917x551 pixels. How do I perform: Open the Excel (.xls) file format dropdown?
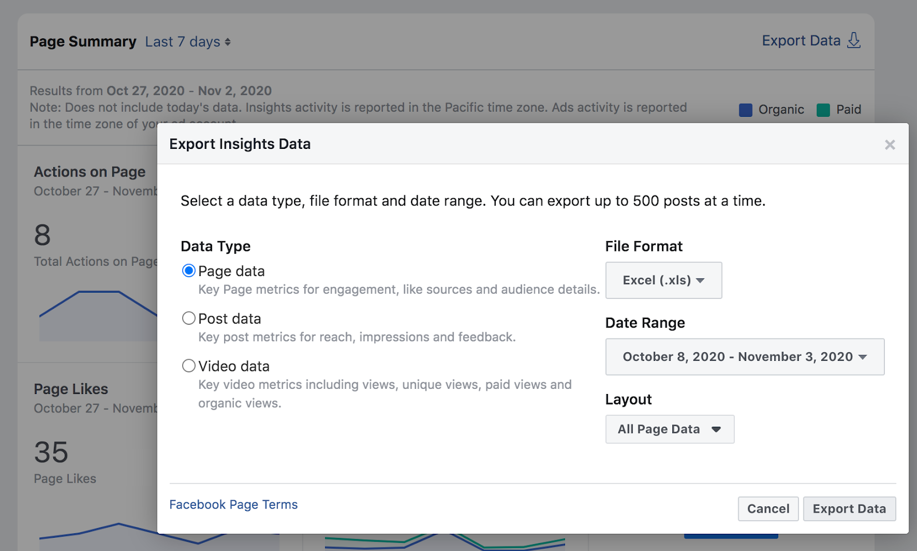[663, 281]
